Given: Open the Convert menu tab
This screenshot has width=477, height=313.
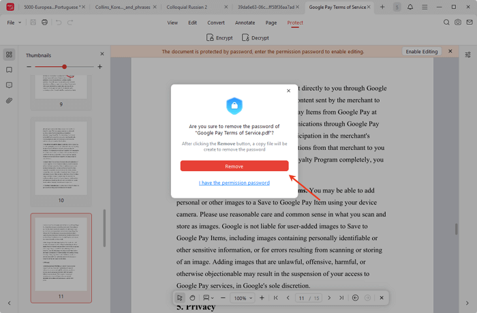Looking at the screenshot, I should click(216, 23).
